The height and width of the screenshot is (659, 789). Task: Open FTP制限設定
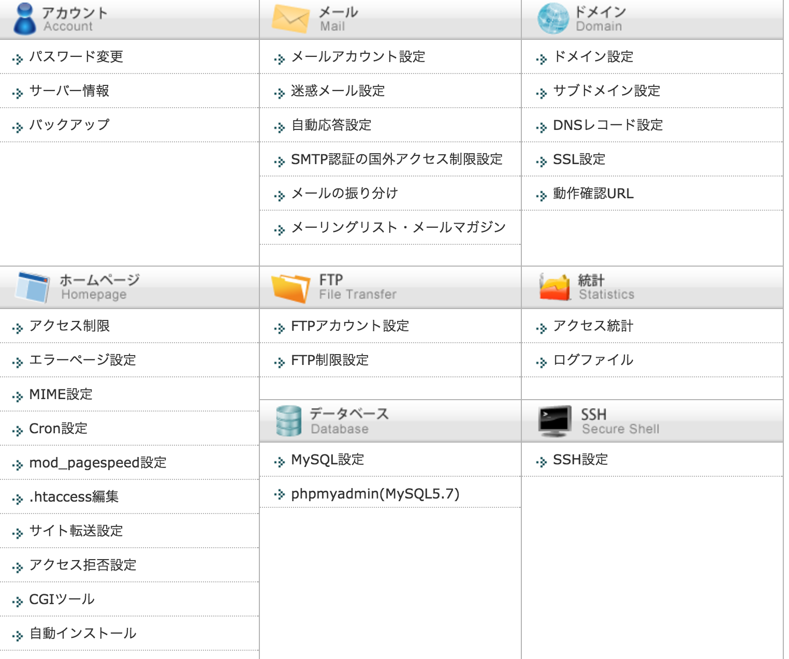[330, 360]
